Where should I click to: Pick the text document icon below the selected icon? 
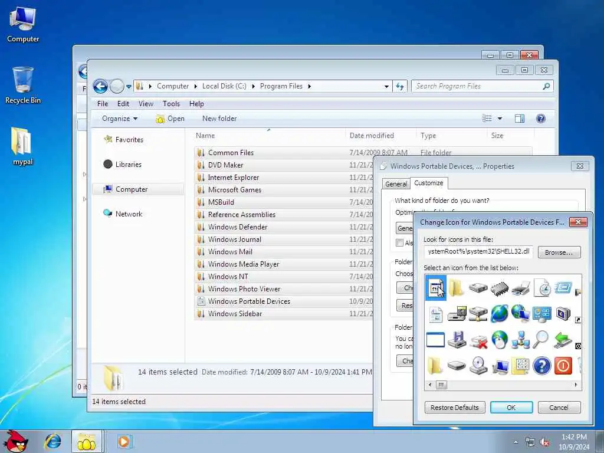pos(436,314)
